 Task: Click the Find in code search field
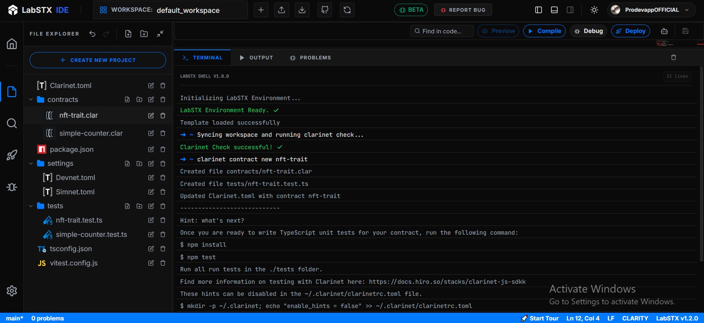click(442, 31)
